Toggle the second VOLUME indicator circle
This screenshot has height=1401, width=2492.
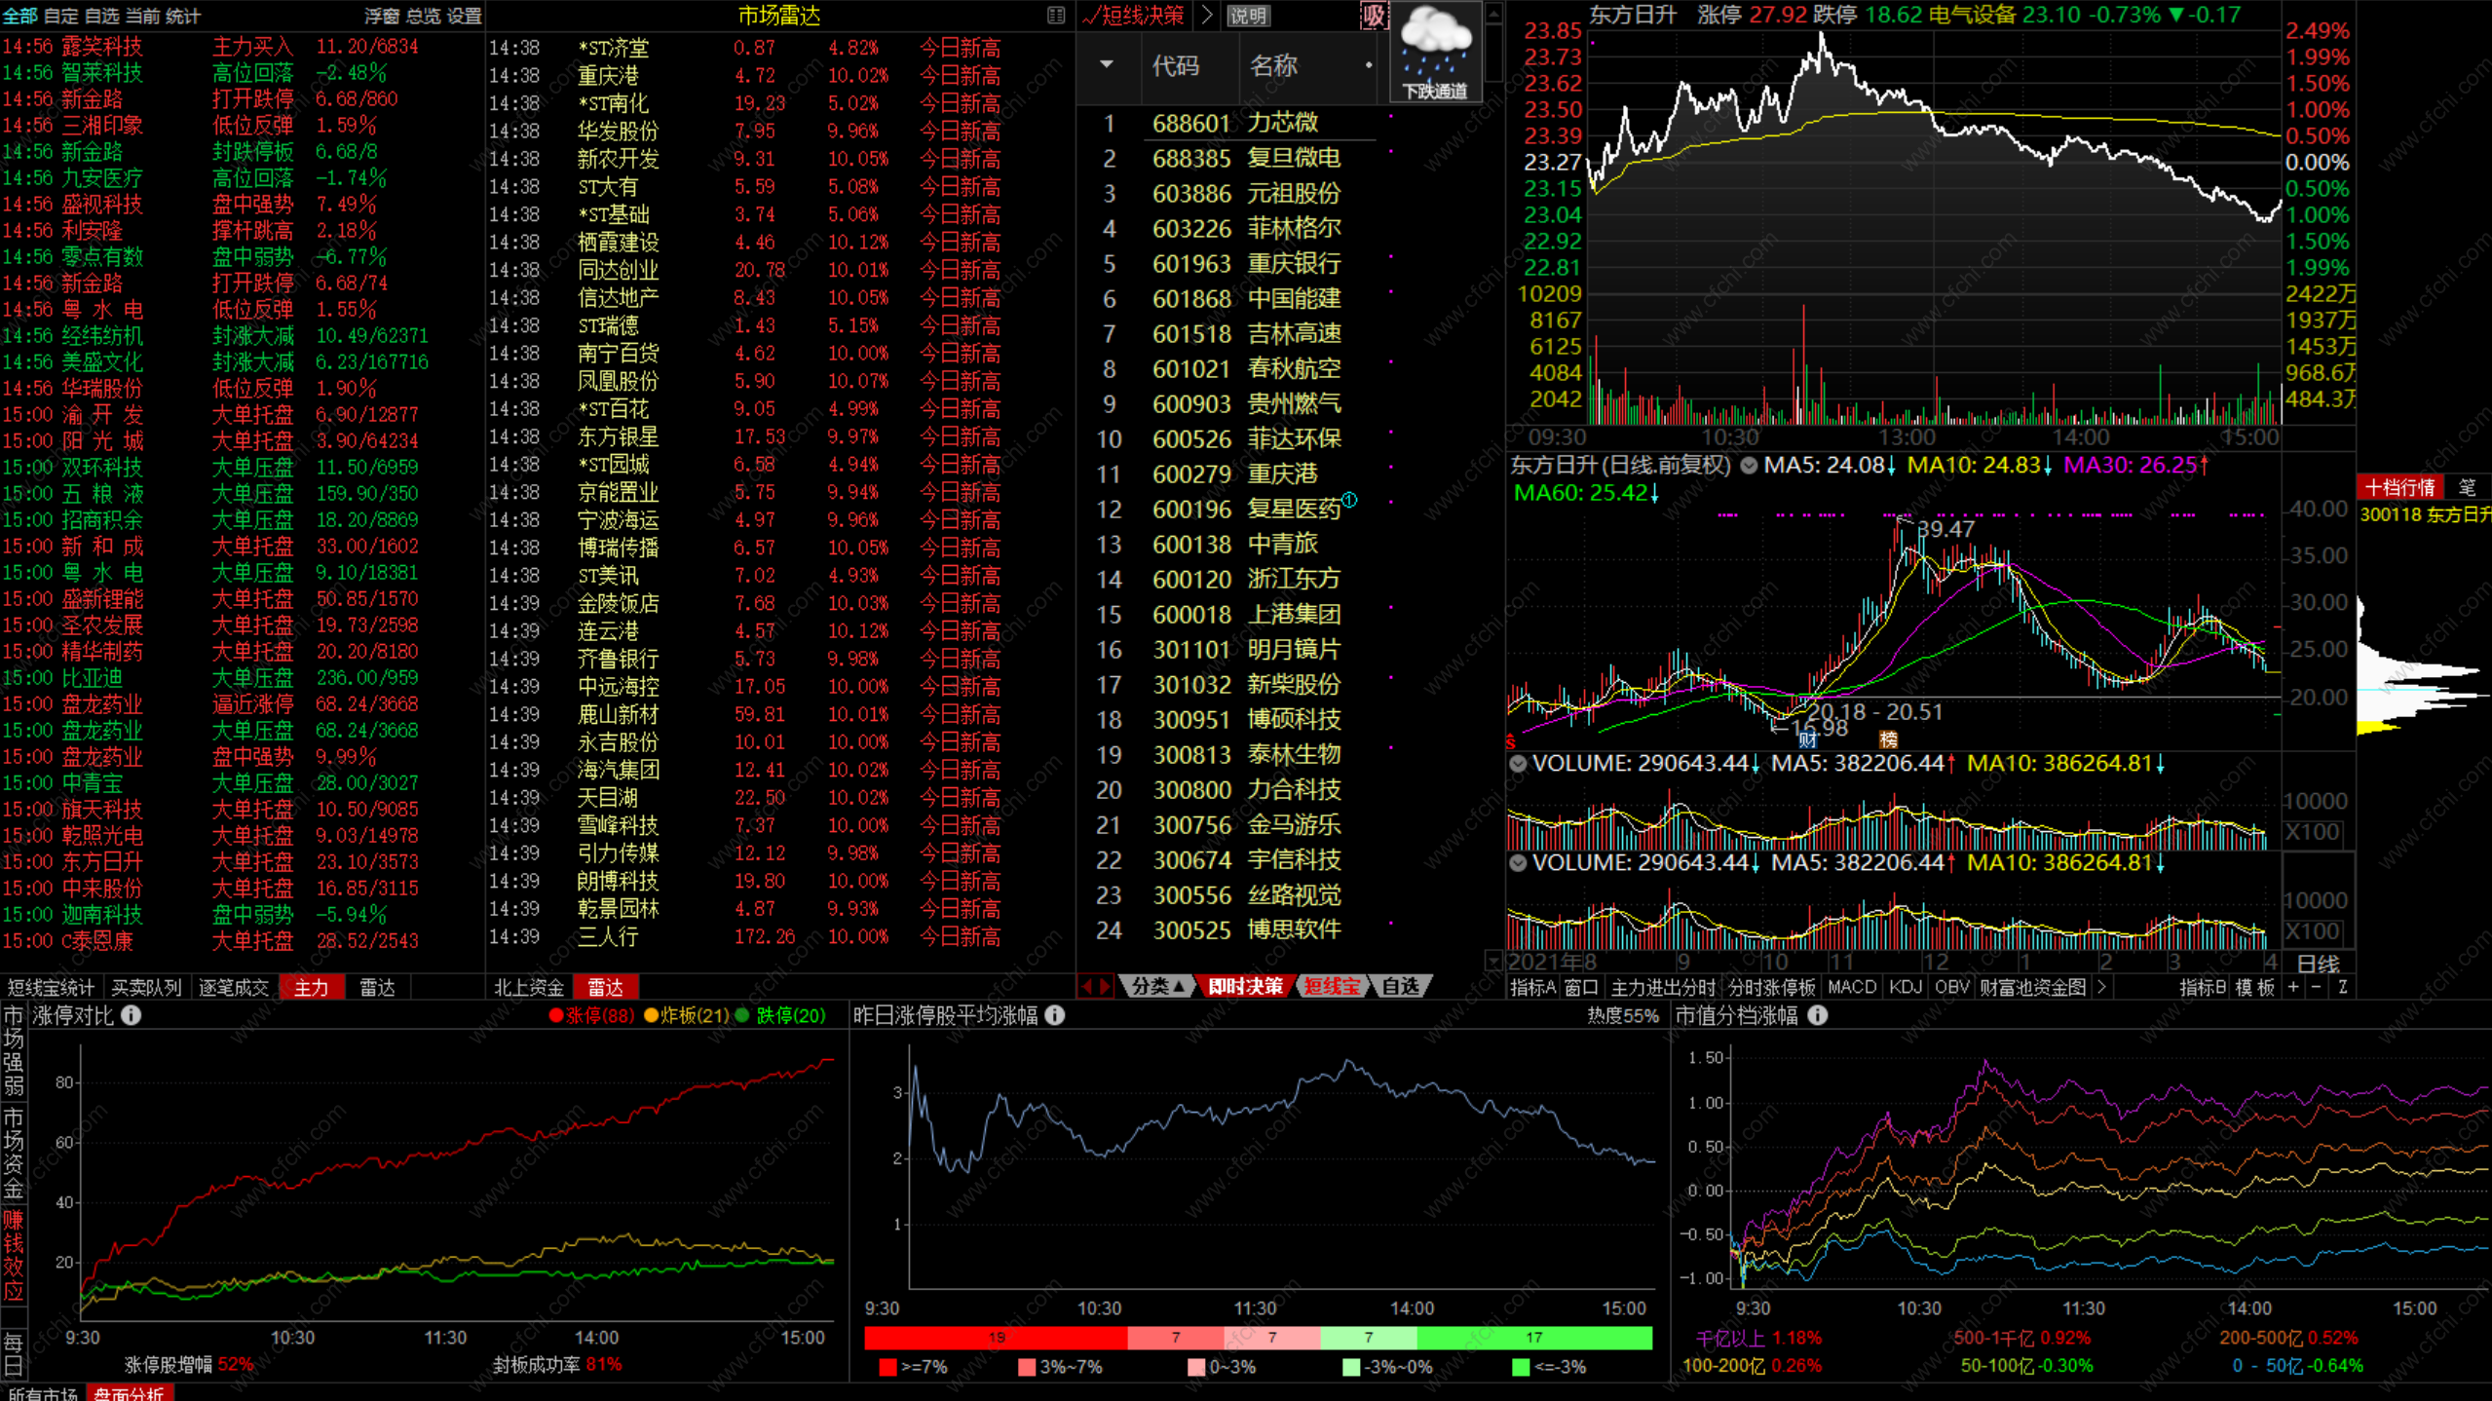coord(1518,863)
